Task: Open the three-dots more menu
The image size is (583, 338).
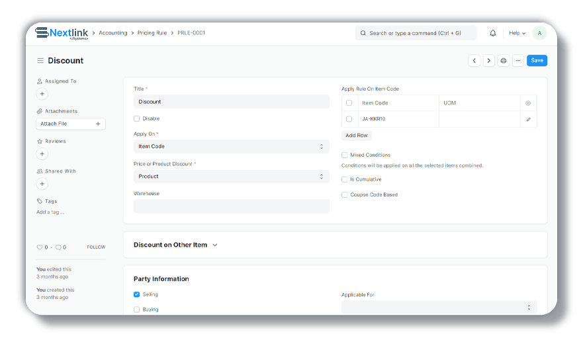Action: point(518,61)
